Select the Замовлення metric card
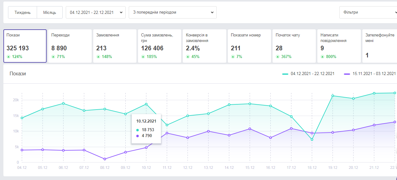397x180 pixels. (115, 46)
